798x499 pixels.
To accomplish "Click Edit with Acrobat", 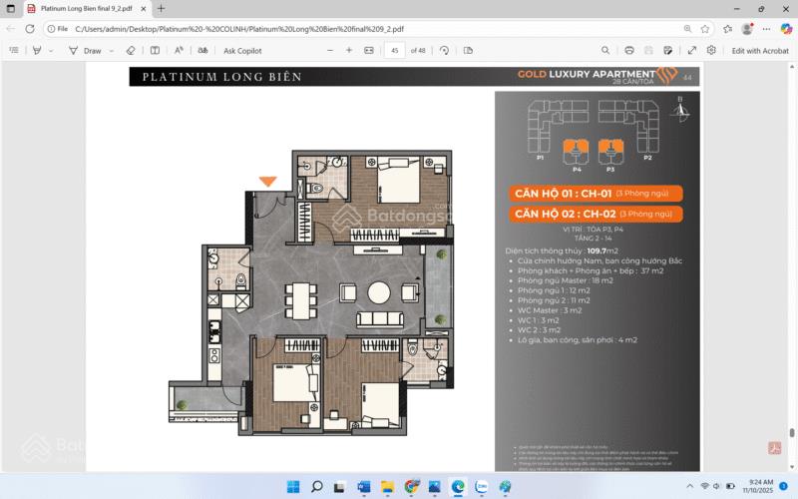I will click(x=760, y=51).
